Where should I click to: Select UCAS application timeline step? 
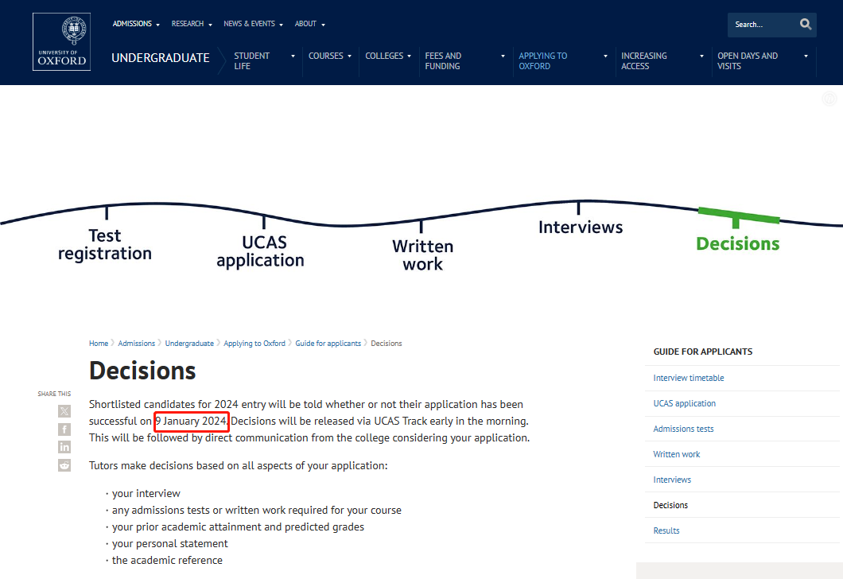pos(261,251)
